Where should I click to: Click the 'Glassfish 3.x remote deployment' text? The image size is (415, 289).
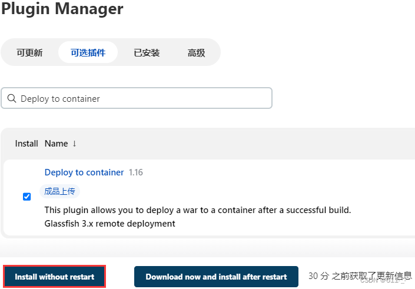110,224
